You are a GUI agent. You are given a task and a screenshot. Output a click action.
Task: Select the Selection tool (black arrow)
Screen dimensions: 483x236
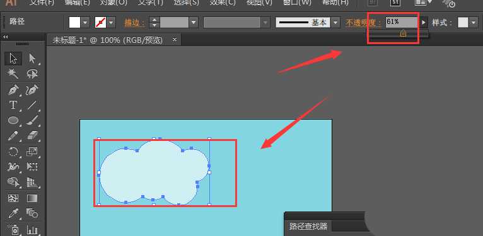pos(13,58)
